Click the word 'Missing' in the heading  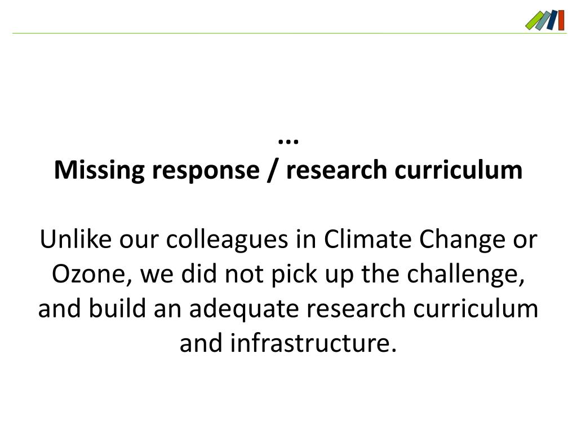[99, 170]
